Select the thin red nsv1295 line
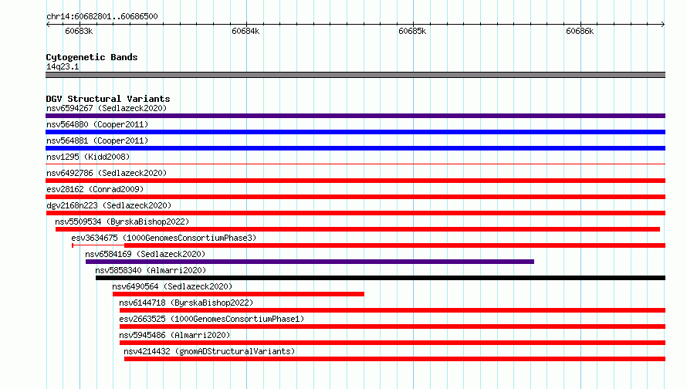 355,164
